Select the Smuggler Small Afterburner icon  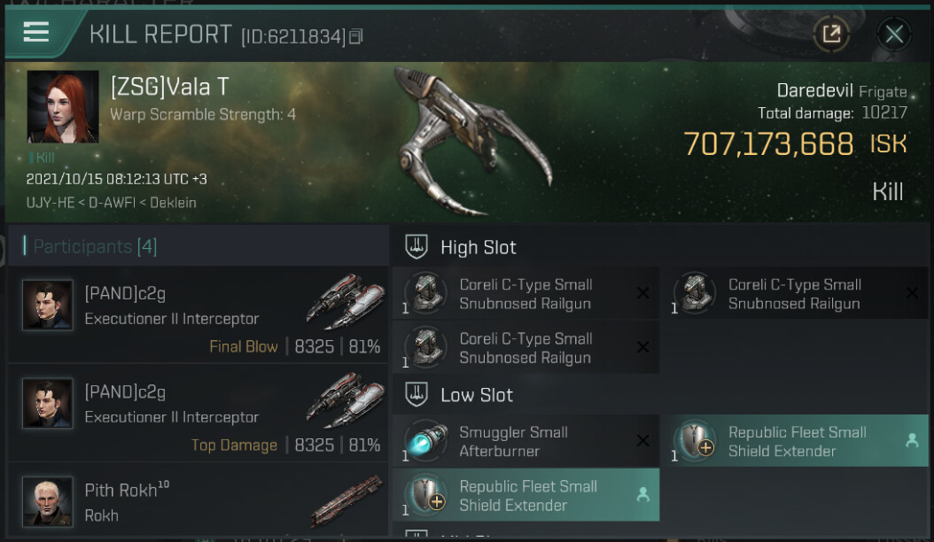426,441
